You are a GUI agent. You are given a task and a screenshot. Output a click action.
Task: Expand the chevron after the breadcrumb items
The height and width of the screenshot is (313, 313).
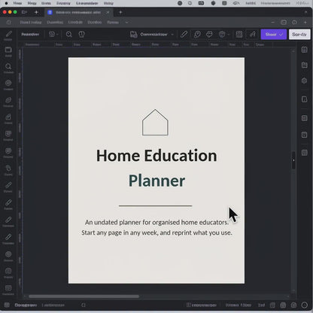tap(126, 23)
